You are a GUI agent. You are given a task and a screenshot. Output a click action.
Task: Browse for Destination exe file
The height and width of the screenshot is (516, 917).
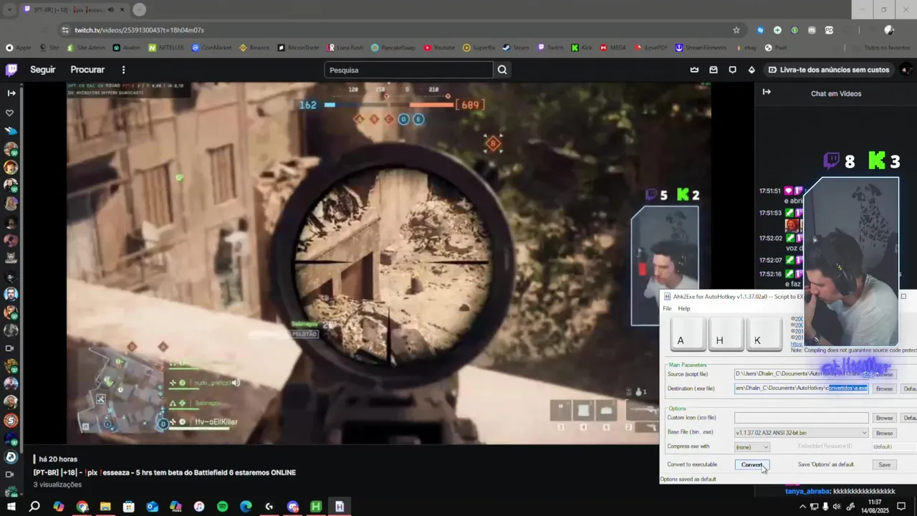(884, 388)
